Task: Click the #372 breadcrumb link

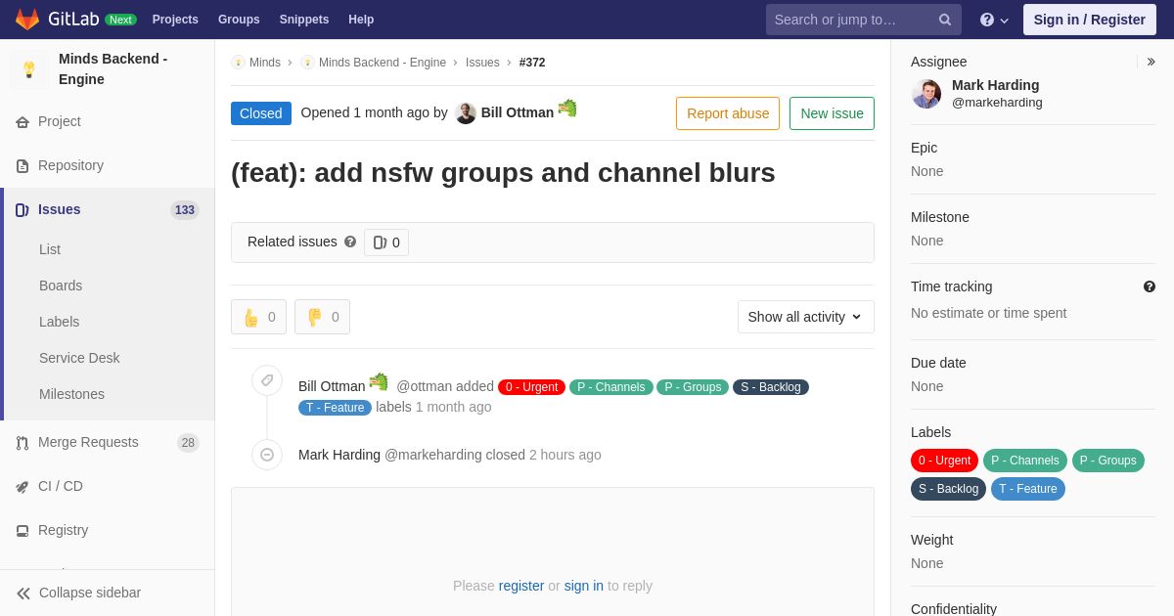Action: (532, 63)
